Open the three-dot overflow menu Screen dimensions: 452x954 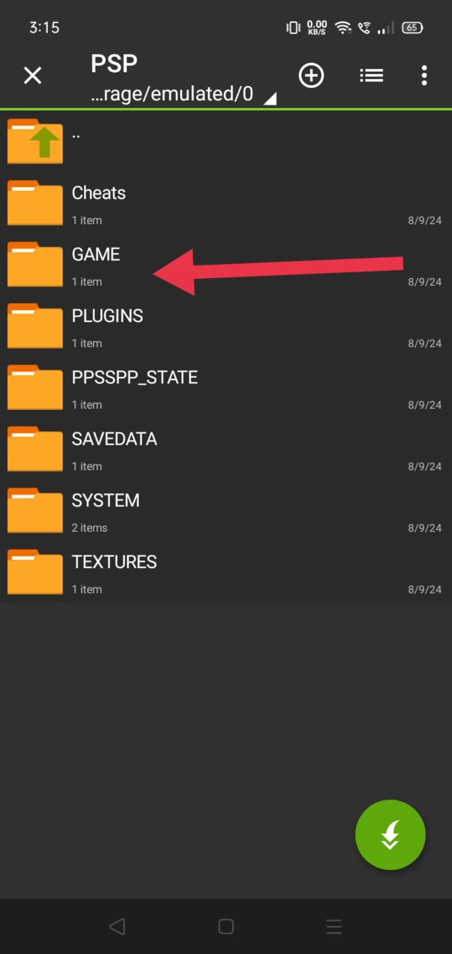point(424,76)
